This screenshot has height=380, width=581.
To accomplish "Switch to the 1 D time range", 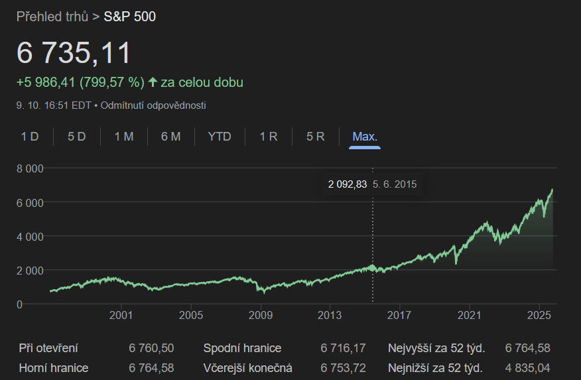I will [x=30, y=137].
